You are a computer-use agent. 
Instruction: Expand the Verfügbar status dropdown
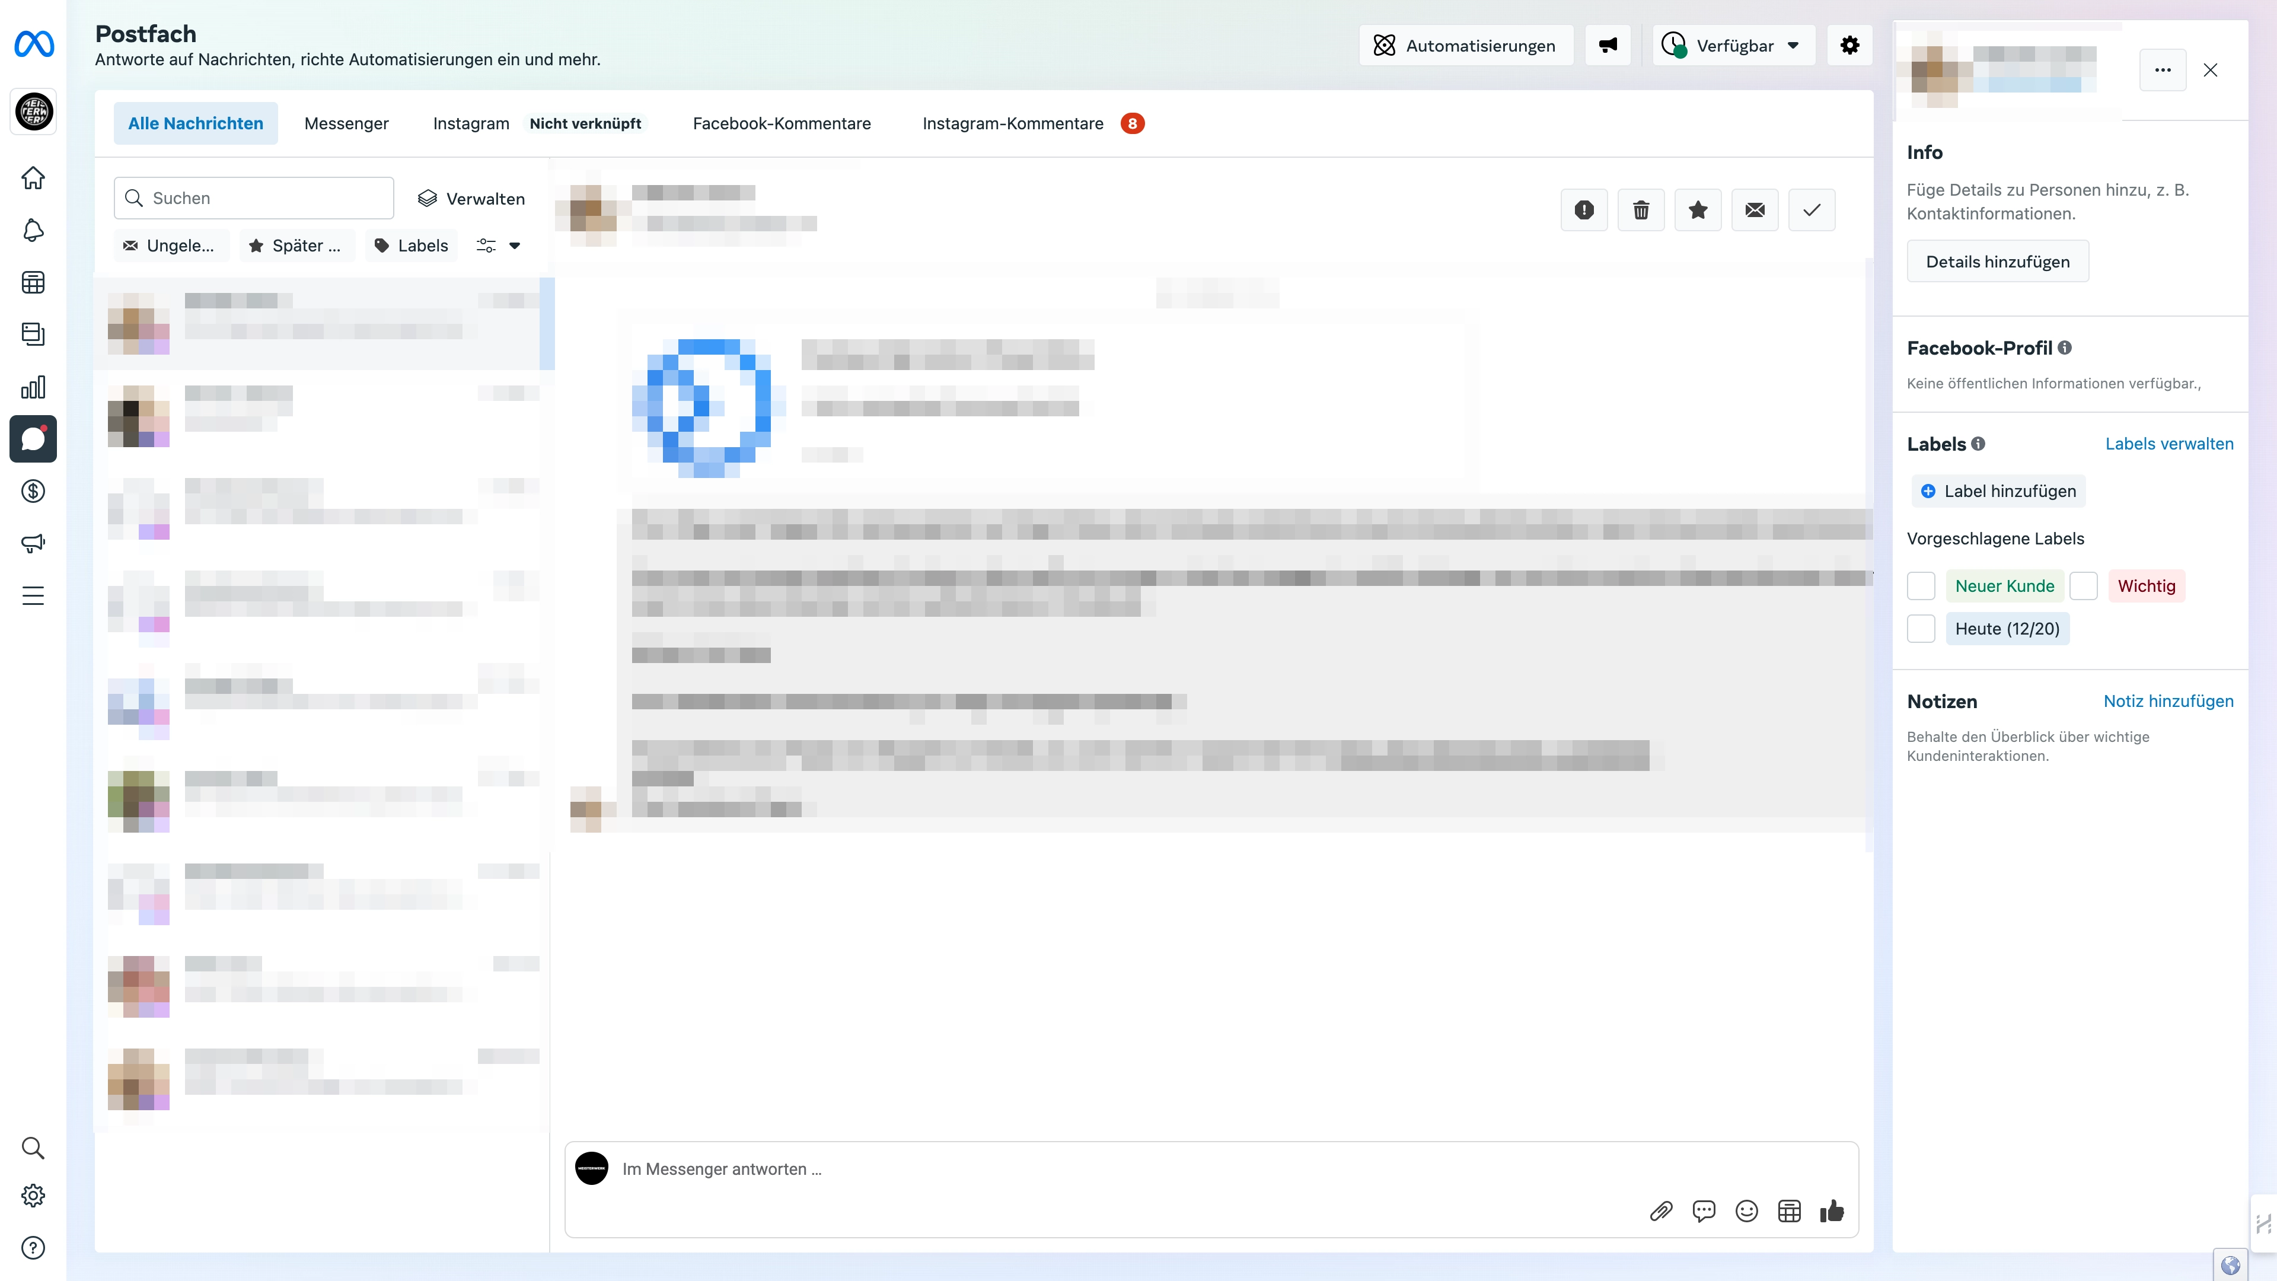[x=1733, y=45]
